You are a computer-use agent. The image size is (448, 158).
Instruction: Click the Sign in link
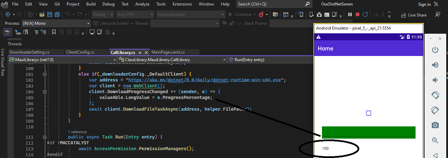pos(424,4)
